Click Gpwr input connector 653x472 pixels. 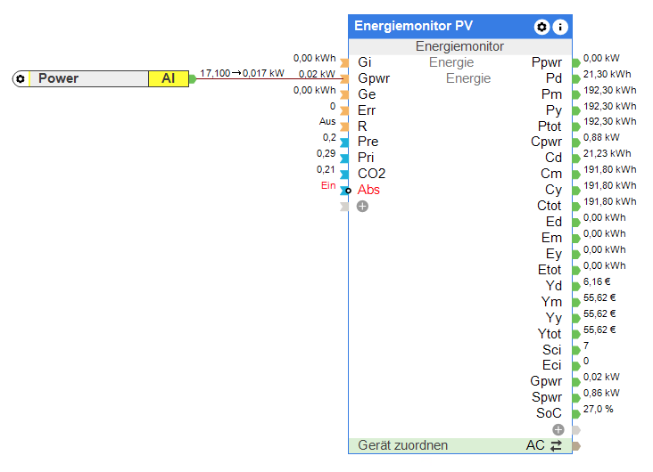pos(344,78)
